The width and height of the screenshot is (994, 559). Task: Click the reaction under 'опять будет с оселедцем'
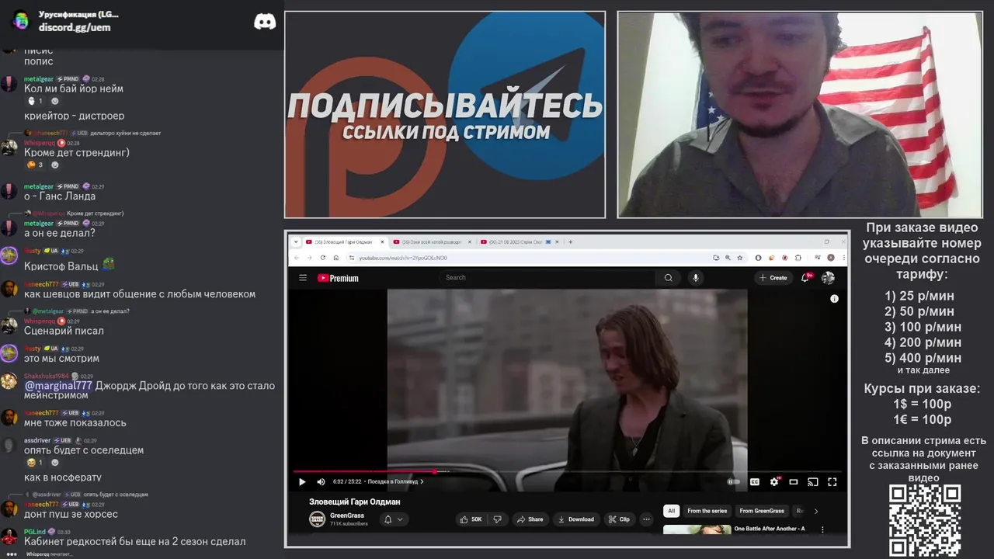point(34,463)
